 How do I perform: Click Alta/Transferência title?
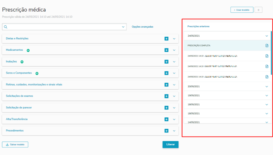coord(17,119)
